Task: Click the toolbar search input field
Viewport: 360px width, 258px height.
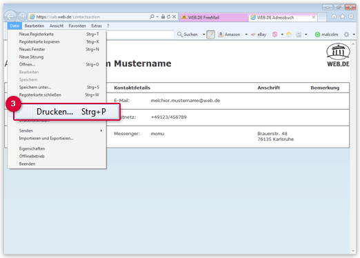Action: 140,34
